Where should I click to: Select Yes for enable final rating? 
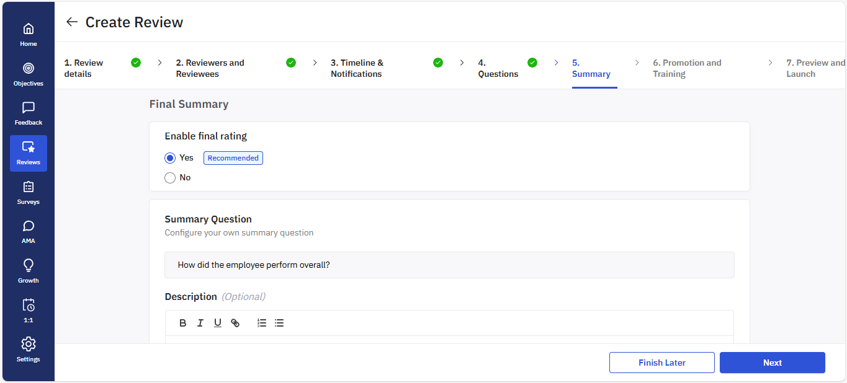[x=170, y=158]
